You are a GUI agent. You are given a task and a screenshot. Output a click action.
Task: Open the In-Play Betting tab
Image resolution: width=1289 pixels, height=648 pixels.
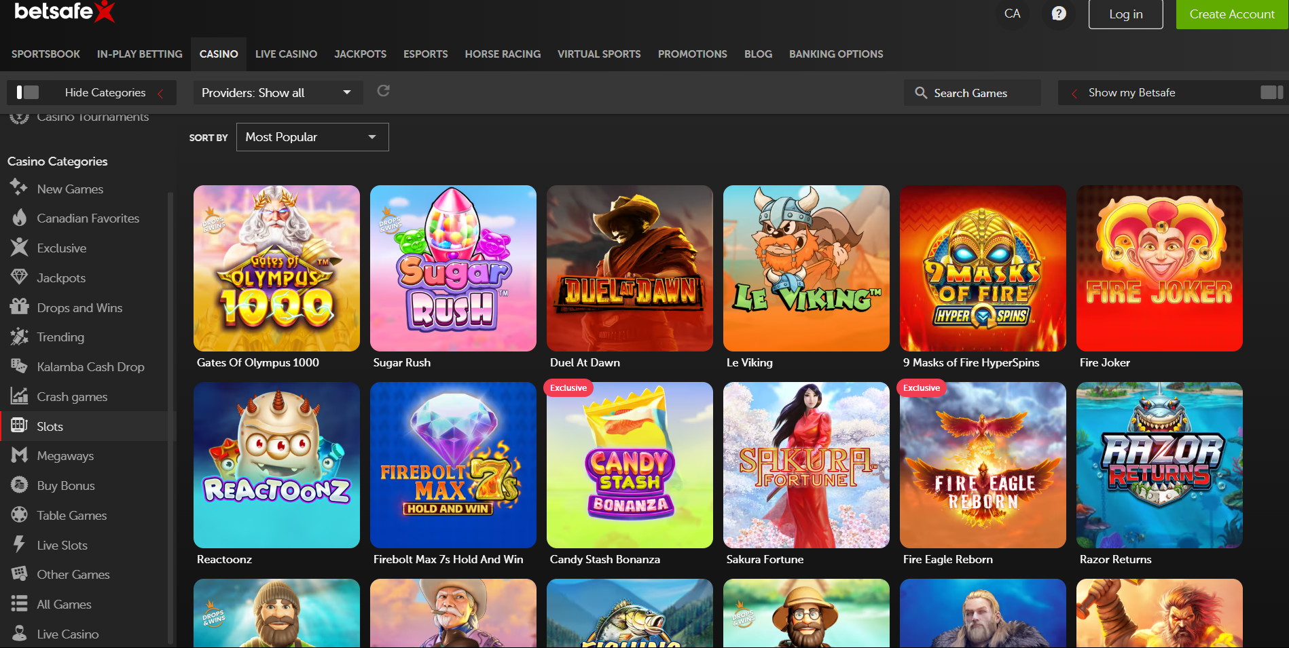click(x=140, y=54)
